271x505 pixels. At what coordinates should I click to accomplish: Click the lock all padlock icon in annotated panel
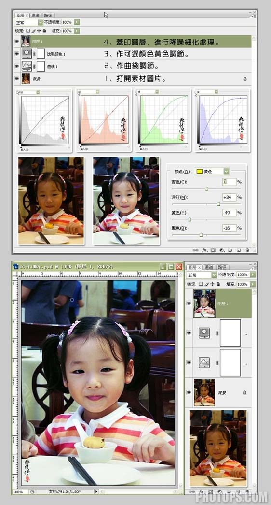click(44, 31)
